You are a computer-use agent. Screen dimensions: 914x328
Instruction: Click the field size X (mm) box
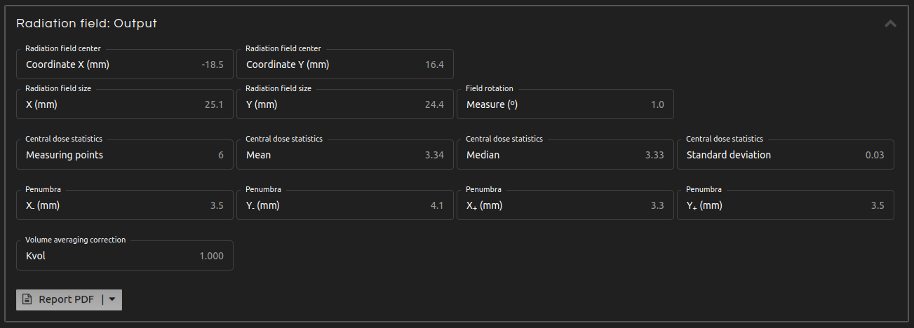point(125,104)
